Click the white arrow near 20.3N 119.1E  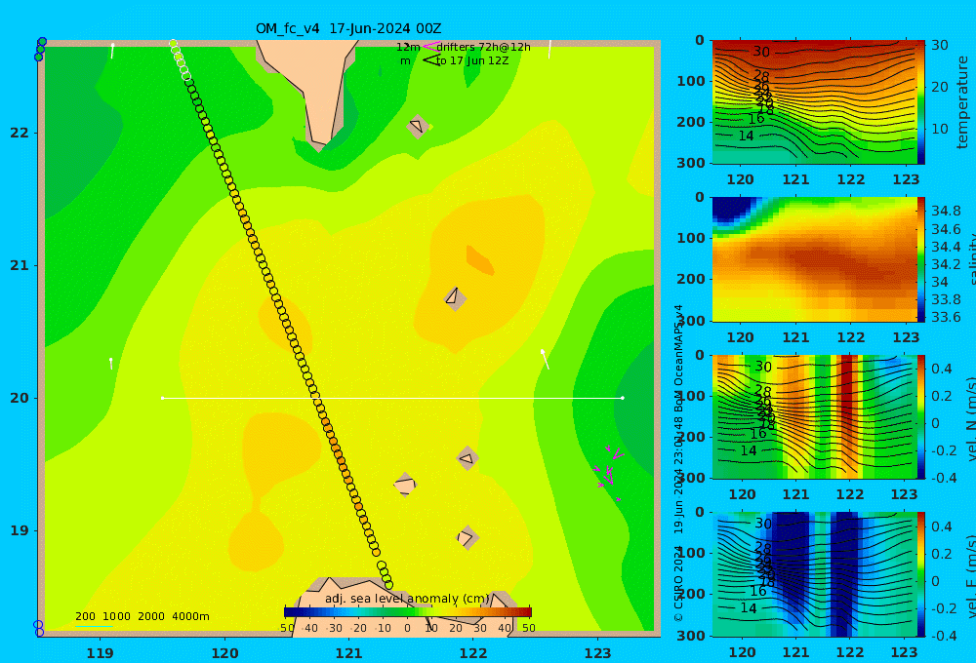coord(111,364)
